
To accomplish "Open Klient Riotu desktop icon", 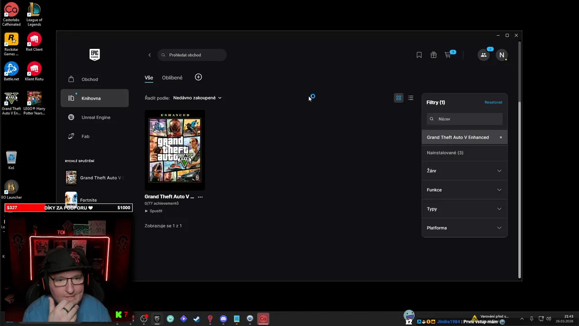I will [x=34, y=72].
